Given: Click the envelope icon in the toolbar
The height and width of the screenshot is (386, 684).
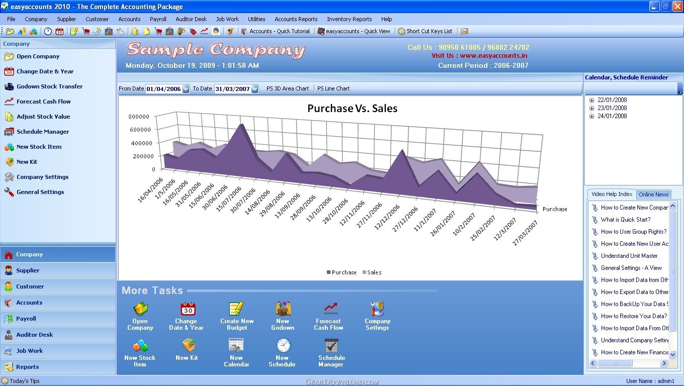Looking at the screenshot, I should (464, 31).
